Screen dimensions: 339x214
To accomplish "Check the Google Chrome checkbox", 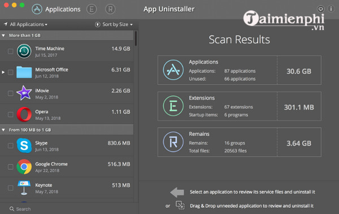I will [10, 167].
